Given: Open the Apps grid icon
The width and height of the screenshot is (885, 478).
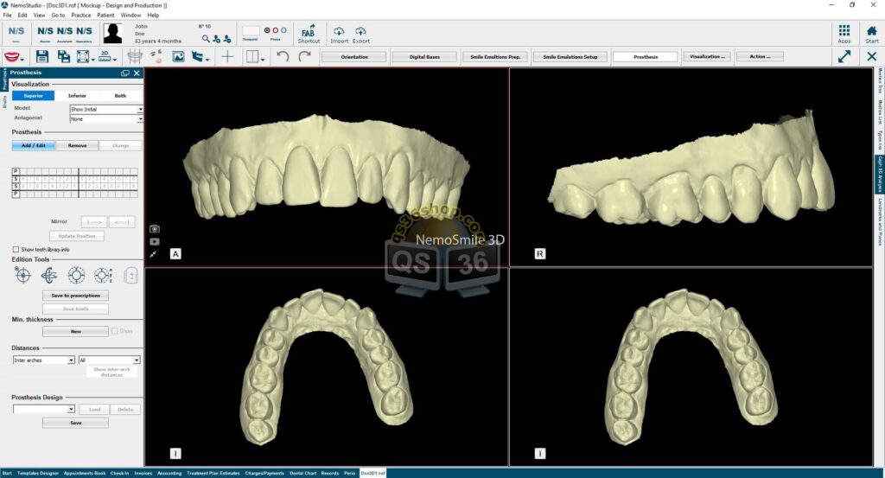Looking at the screenshot, I should [844, 34].
